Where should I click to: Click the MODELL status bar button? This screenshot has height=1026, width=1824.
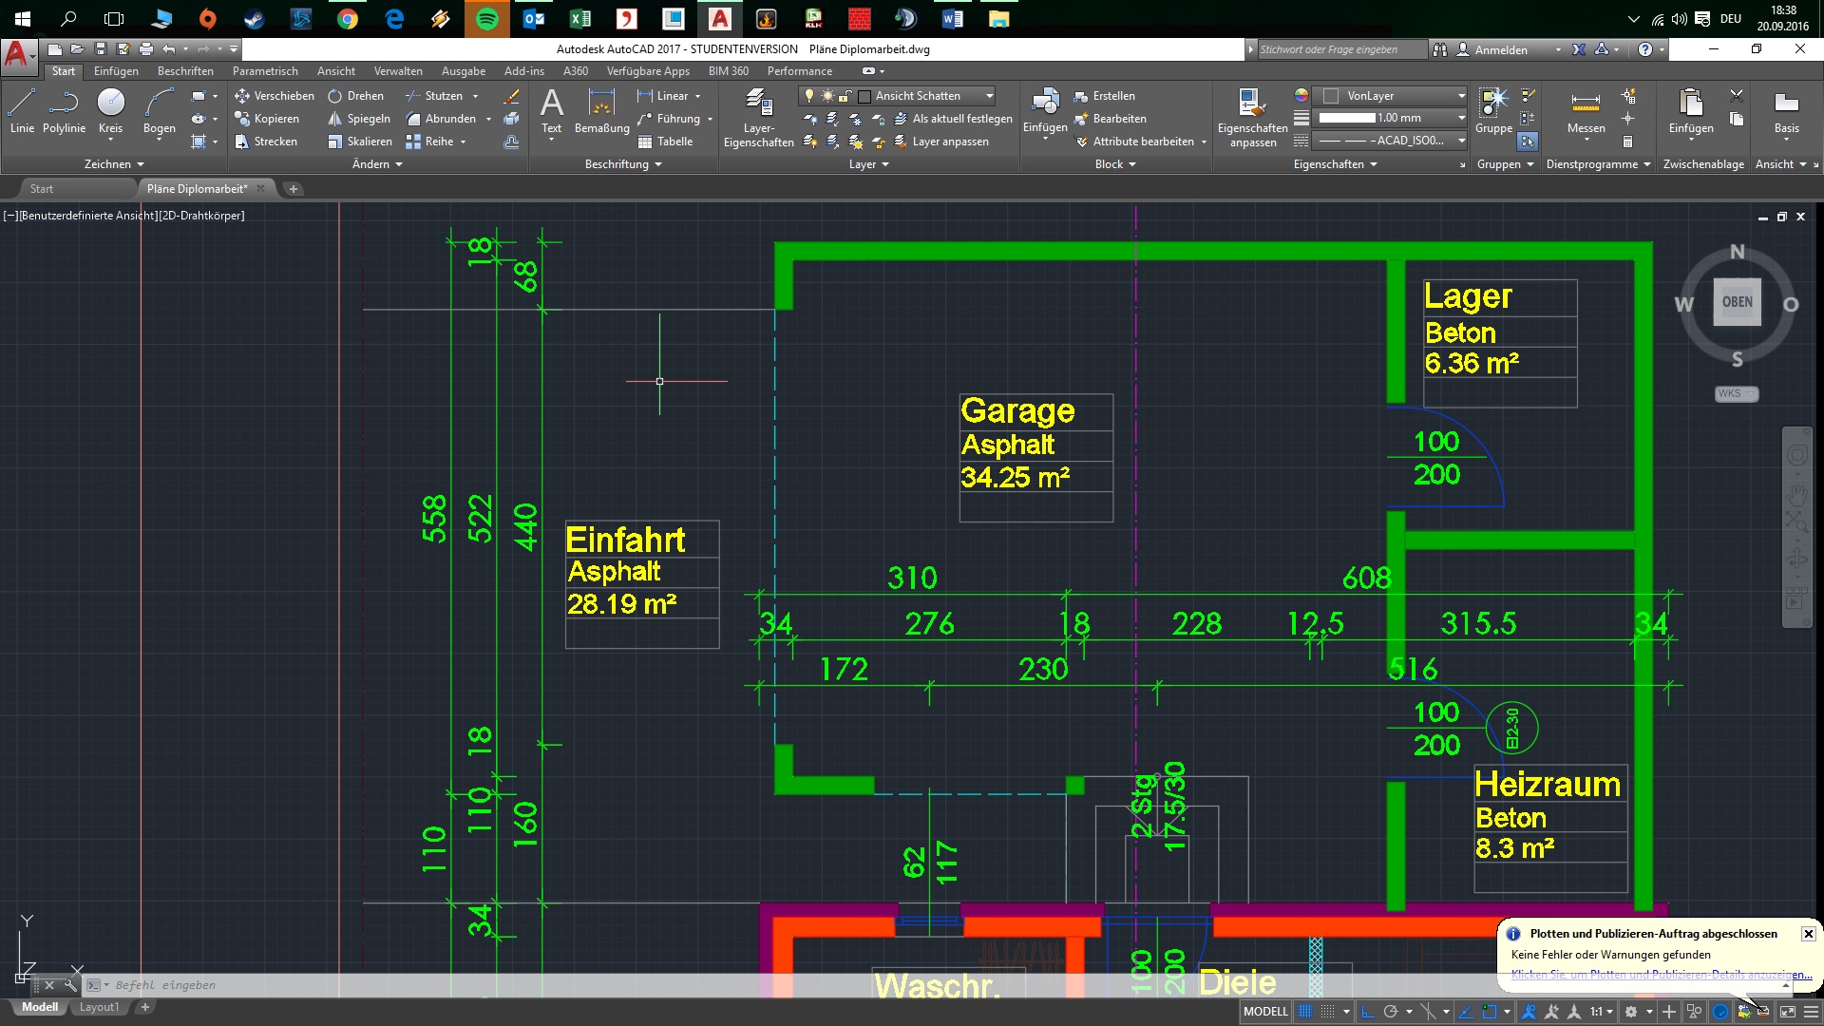coord(1265,1012)
